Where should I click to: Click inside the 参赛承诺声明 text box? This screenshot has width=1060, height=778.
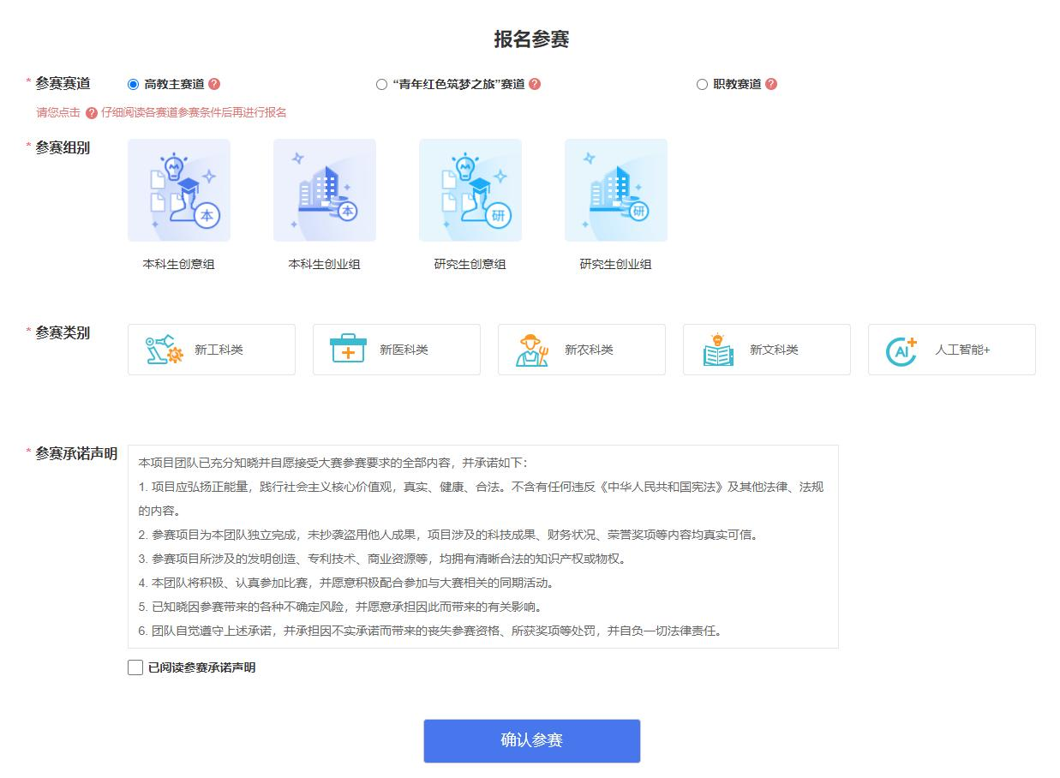[482, 547]
